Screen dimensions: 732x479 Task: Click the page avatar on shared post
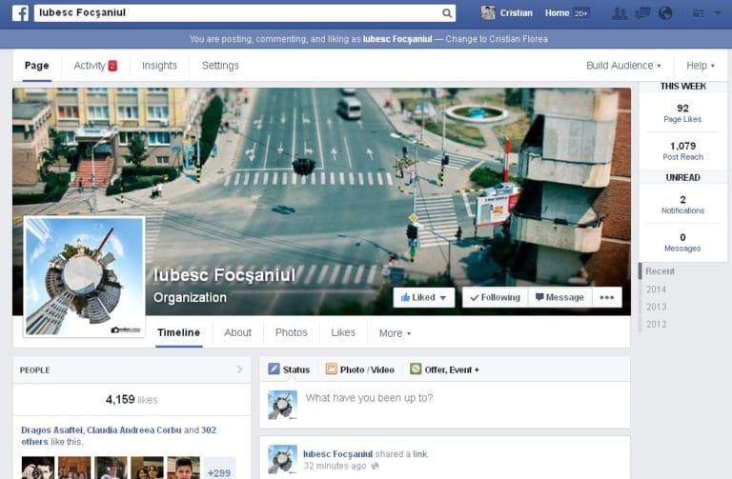click(282, 459)
